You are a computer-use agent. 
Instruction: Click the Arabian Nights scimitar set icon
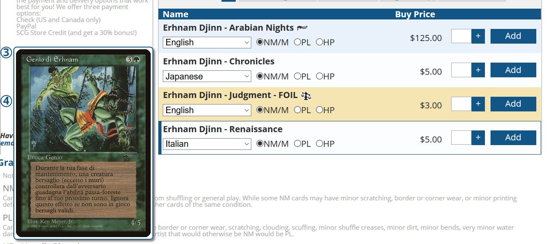(303, 28)
